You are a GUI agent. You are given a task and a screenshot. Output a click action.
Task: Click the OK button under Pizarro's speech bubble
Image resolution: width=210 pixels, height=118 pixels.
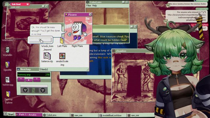click(40, 40)
